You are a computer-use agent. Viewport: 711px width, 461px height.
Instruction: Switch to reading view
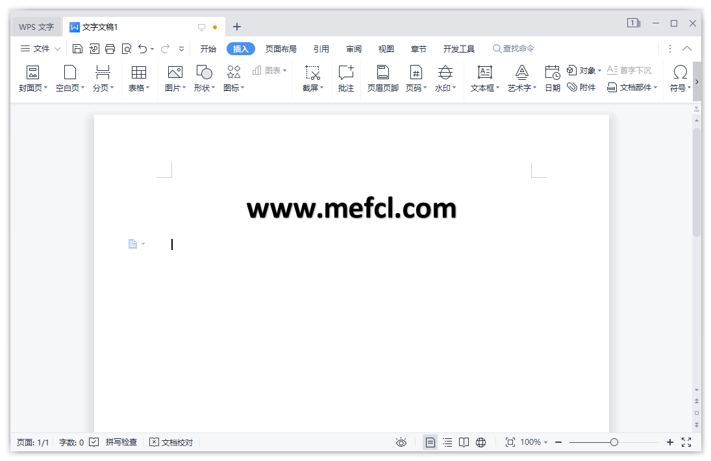[464, 442]
